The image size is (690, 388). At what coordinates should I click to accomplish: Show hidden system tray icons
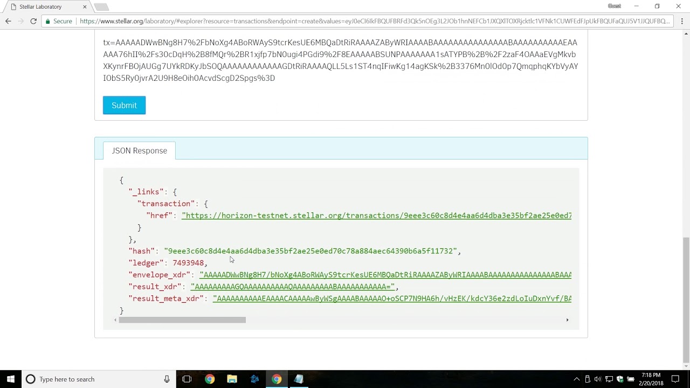click(x=576, y=379)
